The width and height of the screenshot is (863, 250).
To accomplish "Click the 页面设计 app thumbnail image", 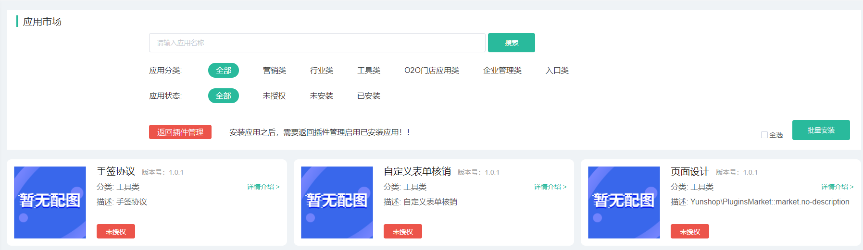I will pyautogui.click(x=624, y=202).
